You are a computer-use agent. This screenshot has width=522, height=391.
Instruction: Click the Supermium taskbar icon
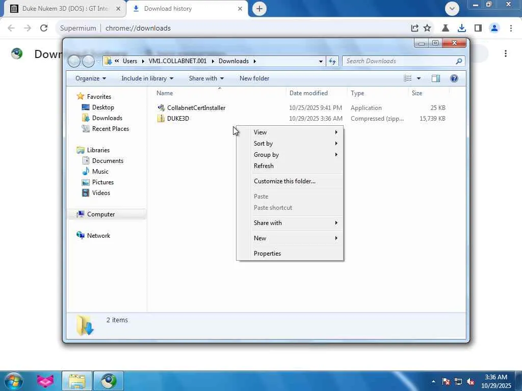(x=109, y=381)
